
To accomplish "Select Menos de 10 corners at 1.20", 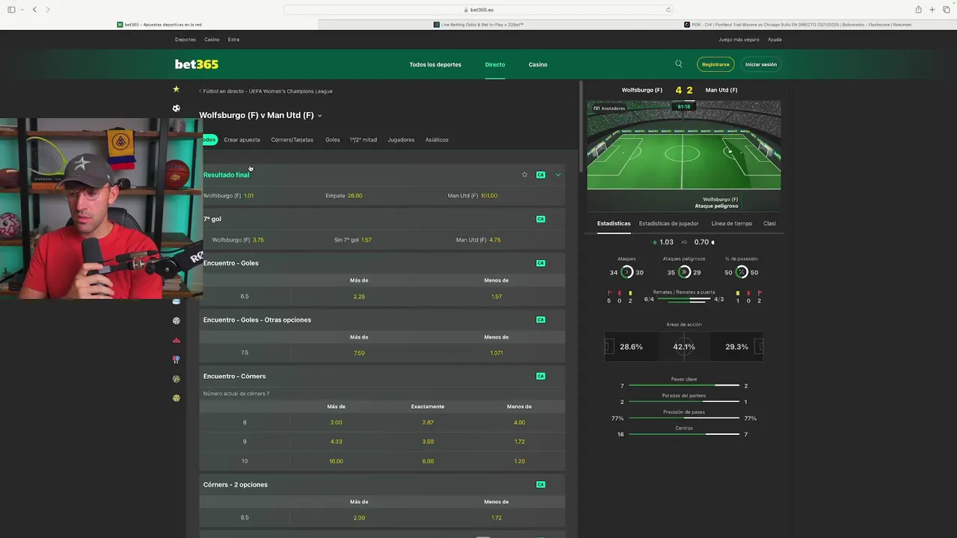I will pos(520,461).
